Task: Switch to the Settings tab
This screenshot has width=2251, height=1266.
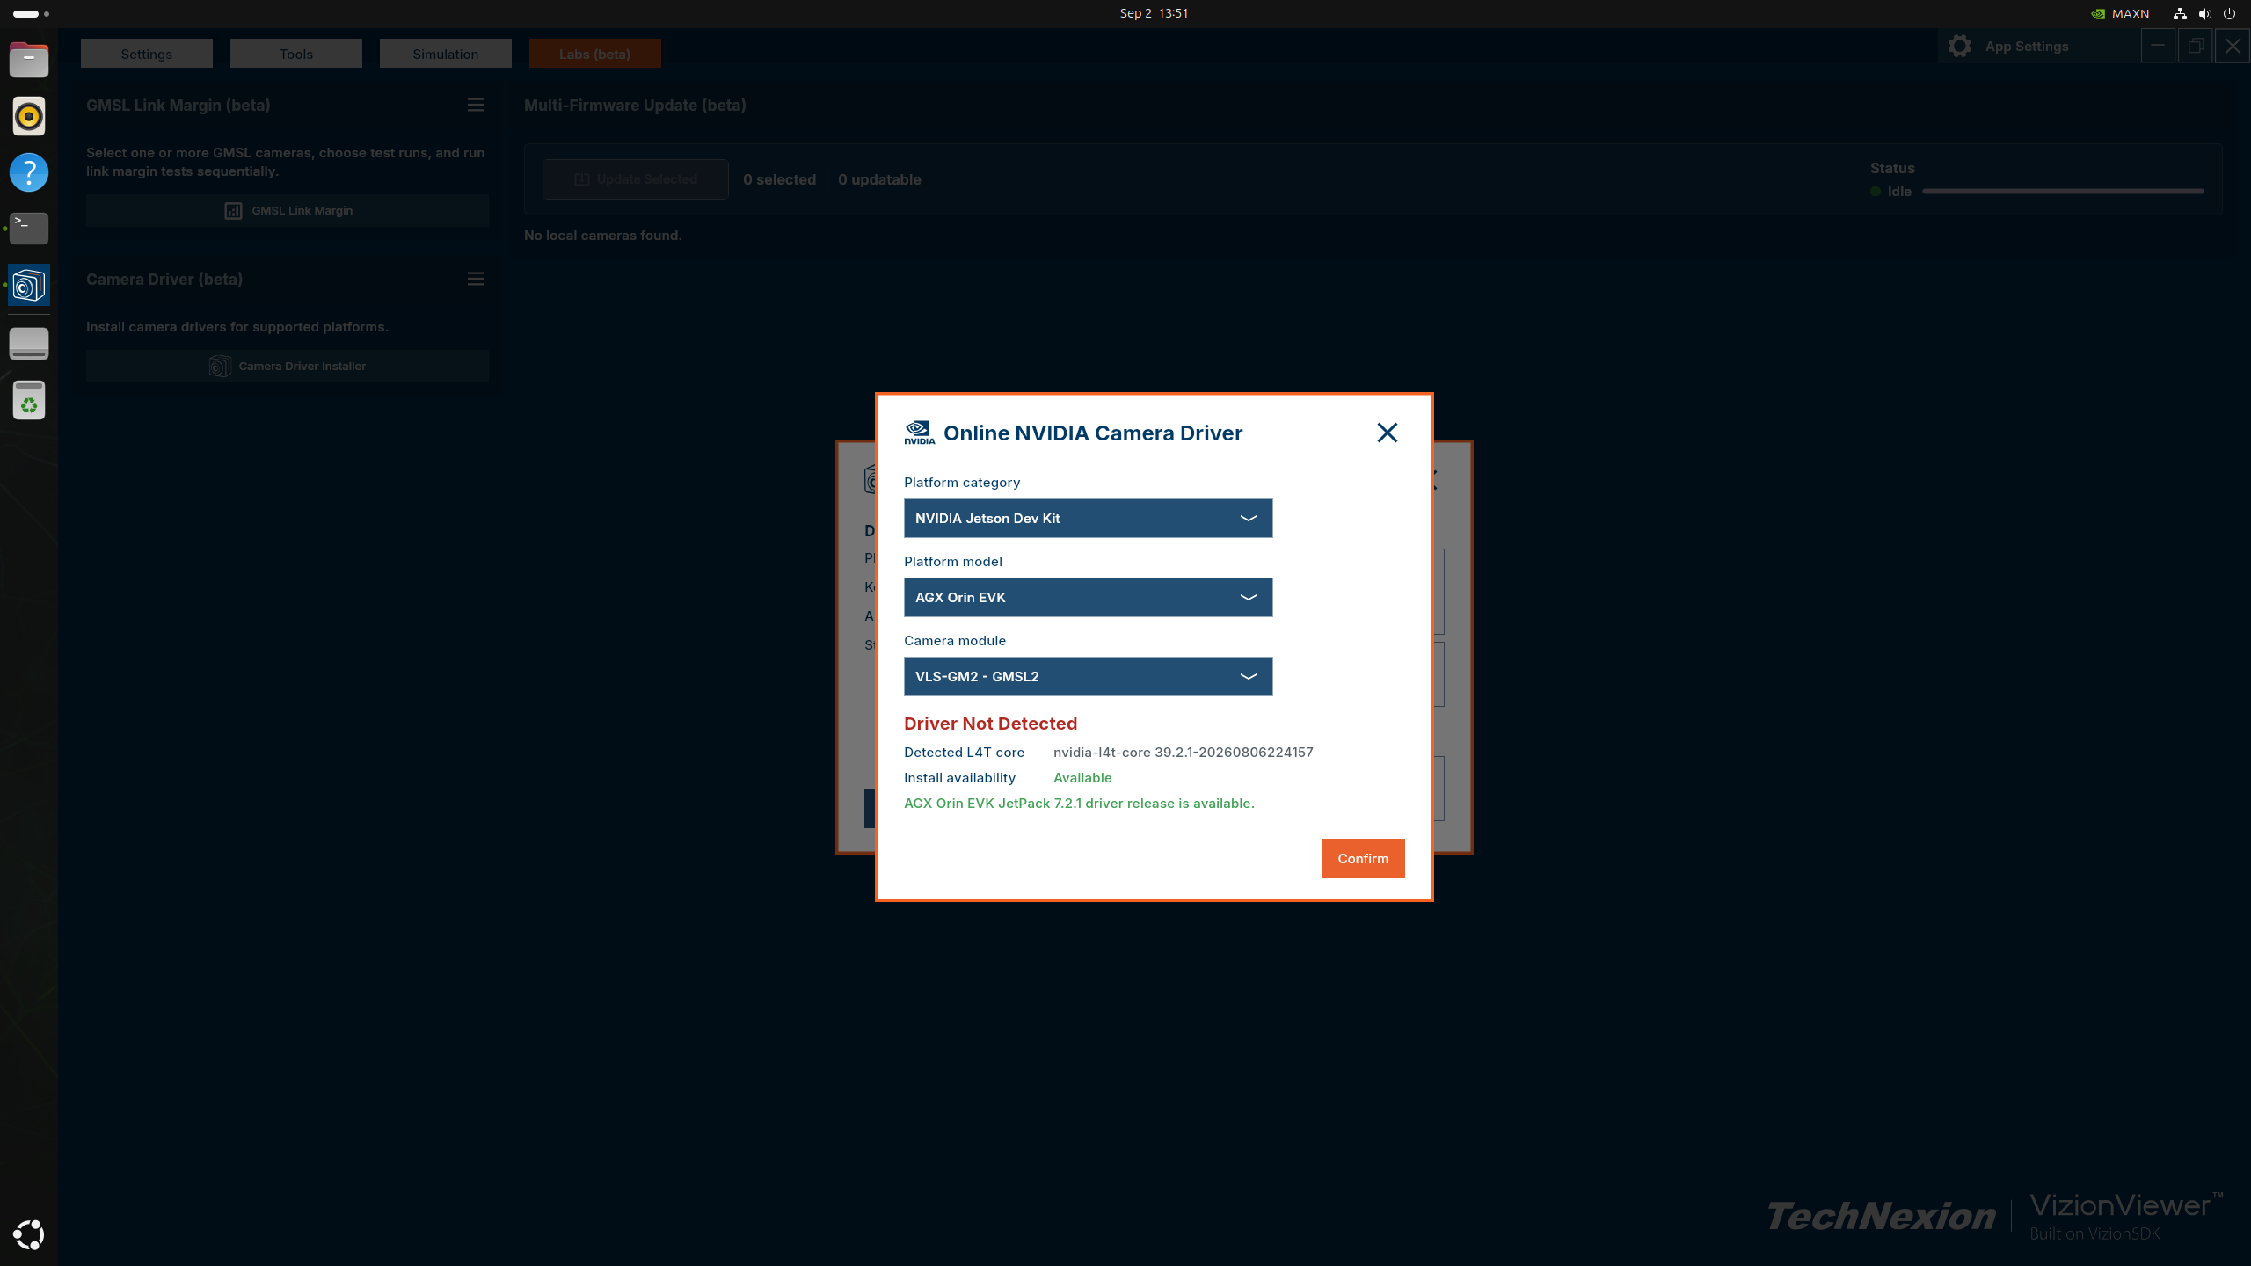Action: tap(147, 54)
